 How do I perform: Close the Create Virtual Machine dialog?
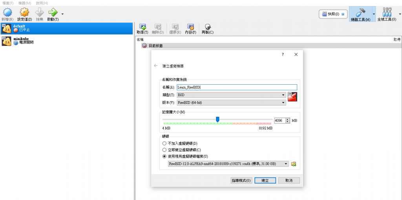pos(296,55)
